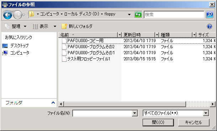Open the address bar history dropdown arrow

coord(129,14)
